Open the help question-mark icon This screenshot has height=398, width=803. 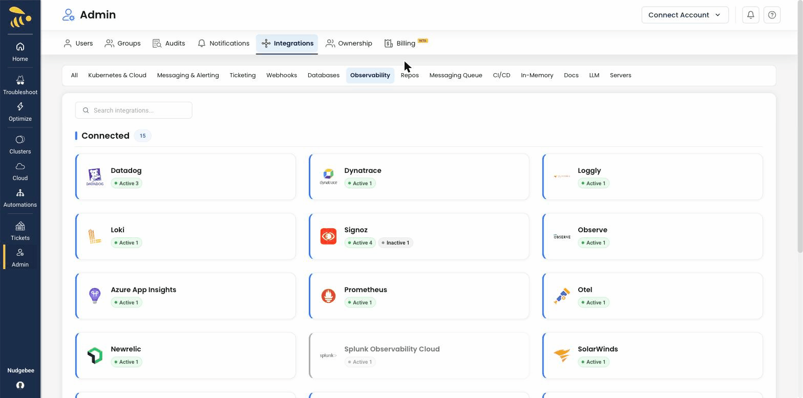point(772,15)
